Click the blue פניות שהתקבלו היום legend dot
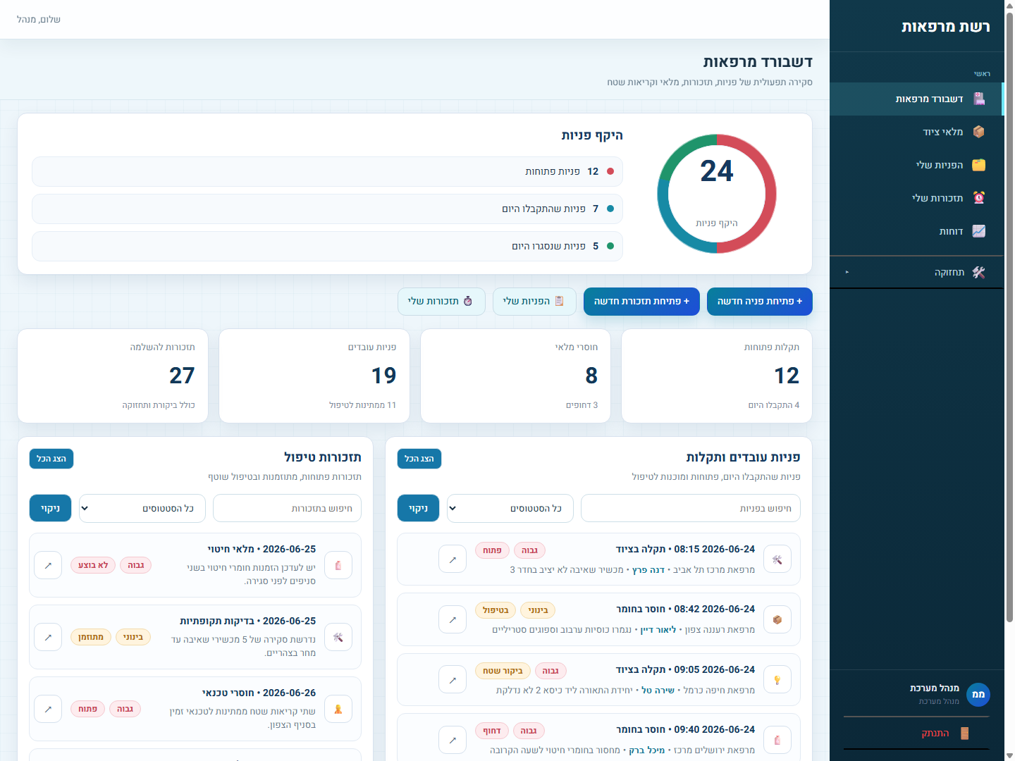1015x761 pixels. point(610,209)
